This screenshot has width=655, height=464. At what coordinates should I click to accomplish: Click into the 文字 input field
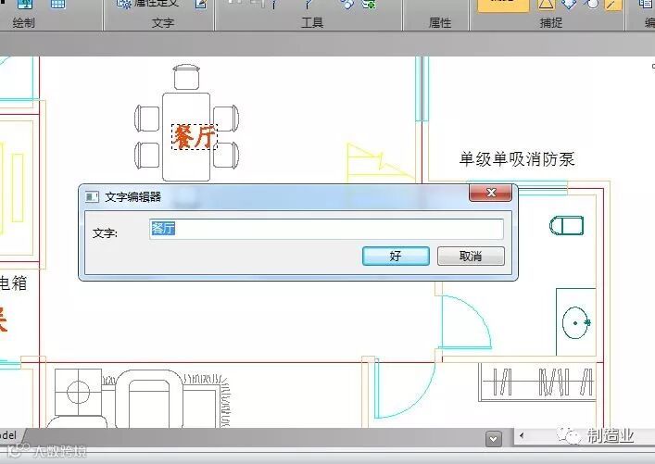[x=326, y=230]
